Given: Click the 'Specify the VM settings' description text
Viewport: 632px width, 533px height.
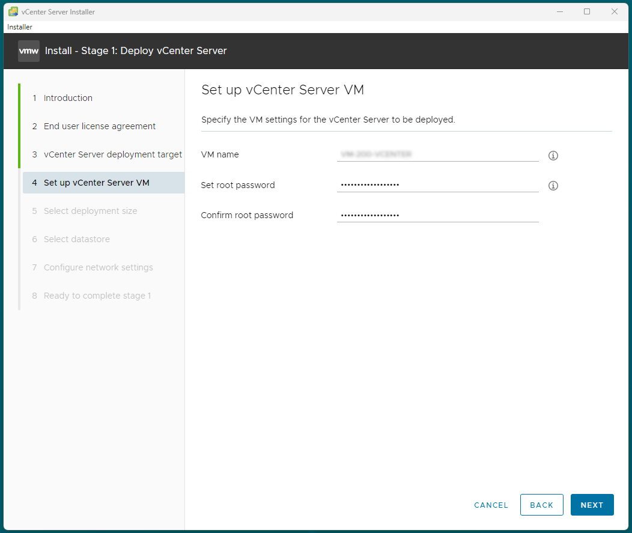Looking at the screenshot, I should coord(328,120).
